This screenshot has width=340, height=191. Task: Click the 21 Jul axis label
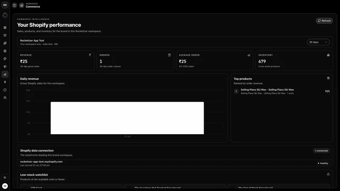pos(127,136)
